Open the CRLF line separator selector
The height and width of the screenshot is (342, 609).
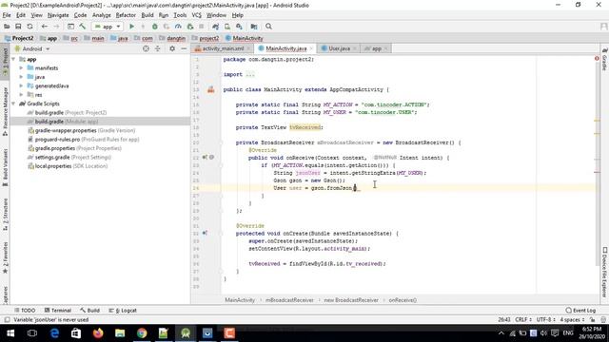[x=523, y=320]
